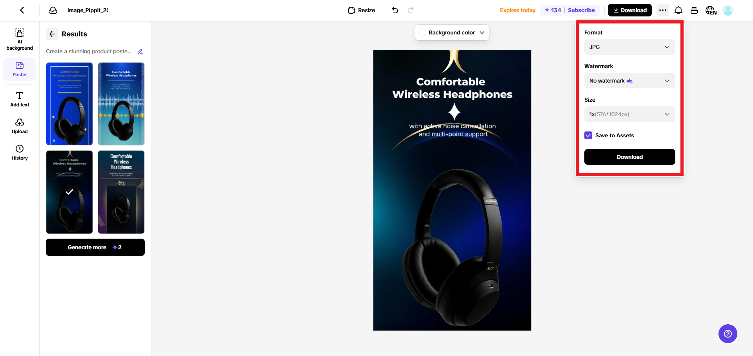The image size is (753, 356).
Task: Open the help question mark button
Action: click(728, 334)
